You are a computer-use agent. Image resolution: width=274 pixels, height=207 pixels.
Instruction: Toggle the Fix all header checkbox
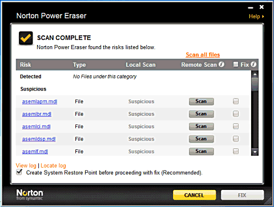coord(236,64)
